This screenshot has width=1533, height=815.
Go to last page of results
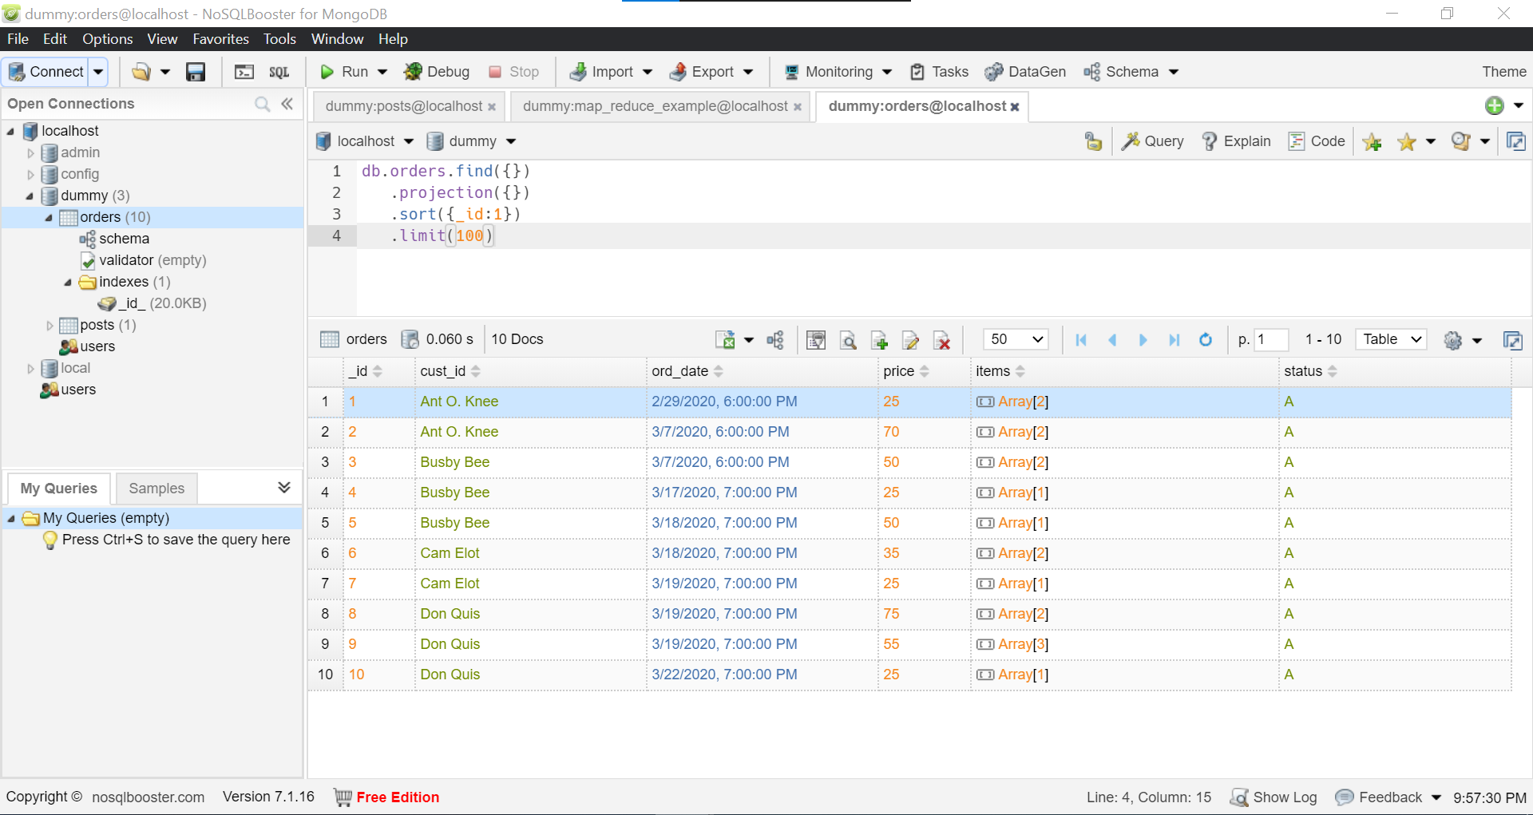(x=1174, y=339)
